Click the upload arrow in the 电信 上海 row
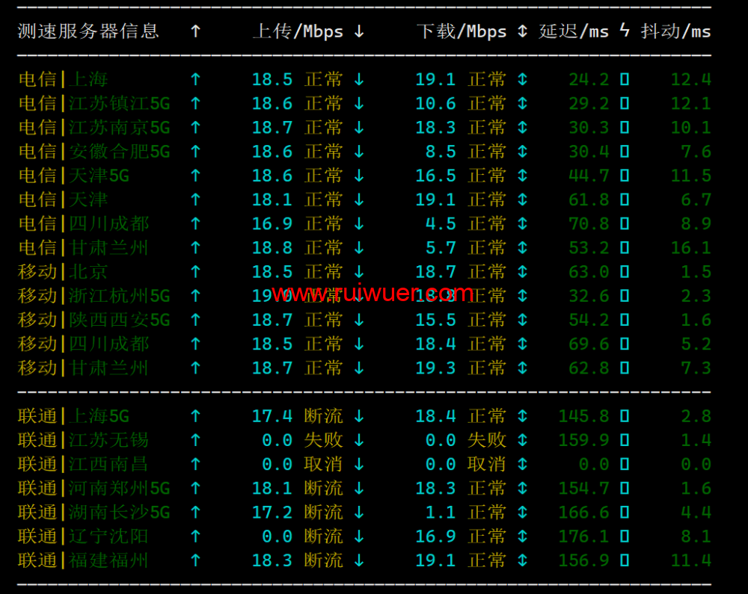Screen dimensions: 748x594 195,79
